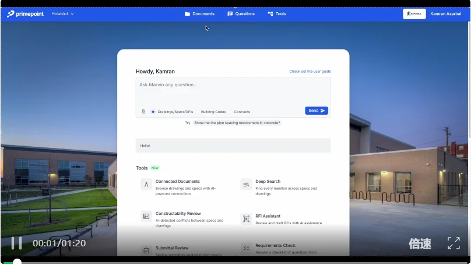Enter fullscreen with the expand icon
The width and height of the screenshot is (471, 265).
pos(454,243)
